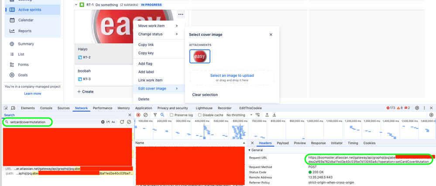Toggle the device toolbar icon in DevTools

point(13,108)
